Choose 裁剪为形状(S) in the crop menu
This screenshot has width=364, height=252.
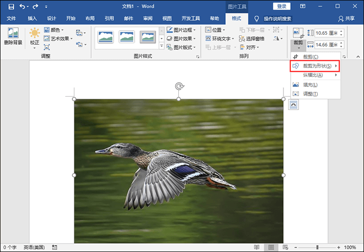[315, 66]
